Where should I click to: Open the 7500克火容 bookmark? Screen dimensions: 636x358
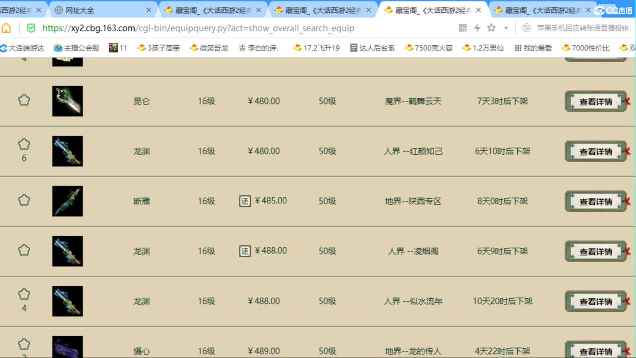pos(429,48)
